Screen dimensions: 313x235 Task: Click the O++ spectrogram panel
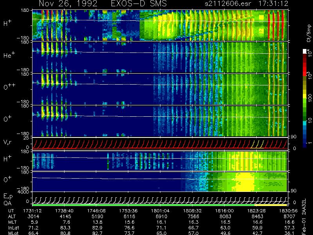pos(160,89)
